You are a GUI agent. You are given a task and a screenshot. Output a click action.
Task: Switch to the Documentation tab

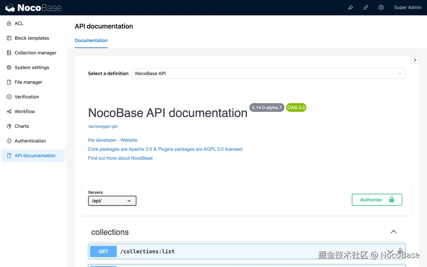[91, 40]
